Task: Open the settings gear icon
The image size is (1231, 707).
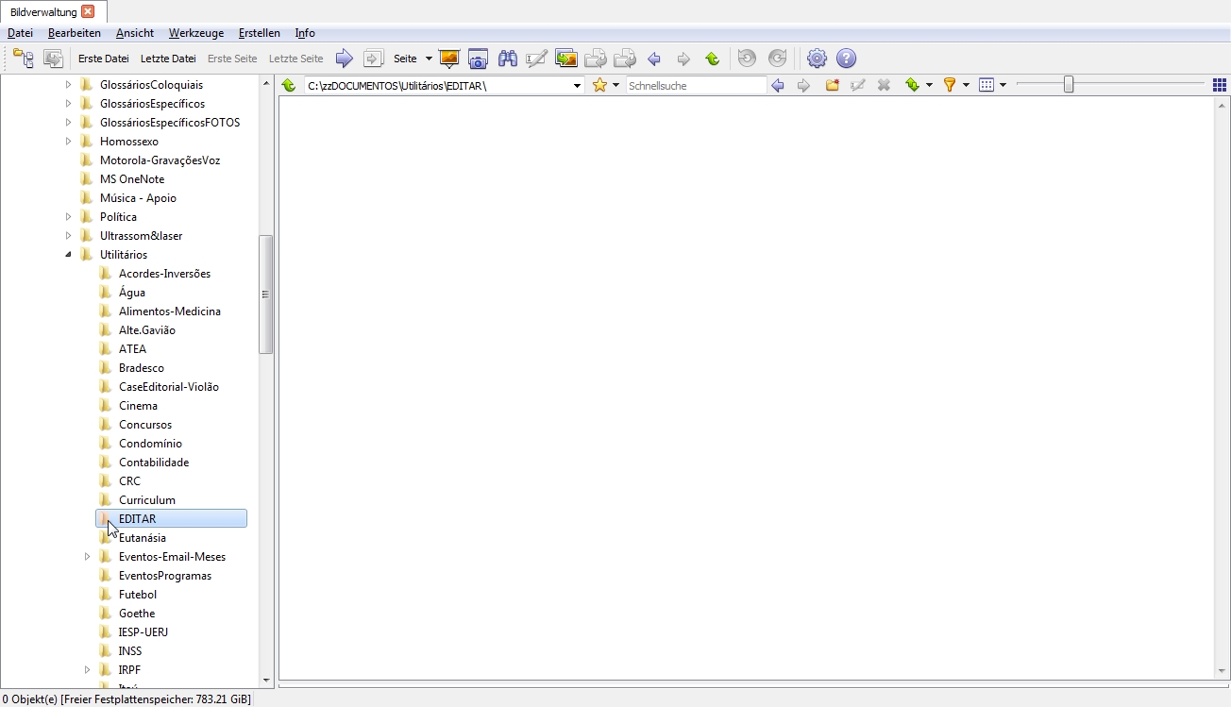Action: (x=818, y=59)
